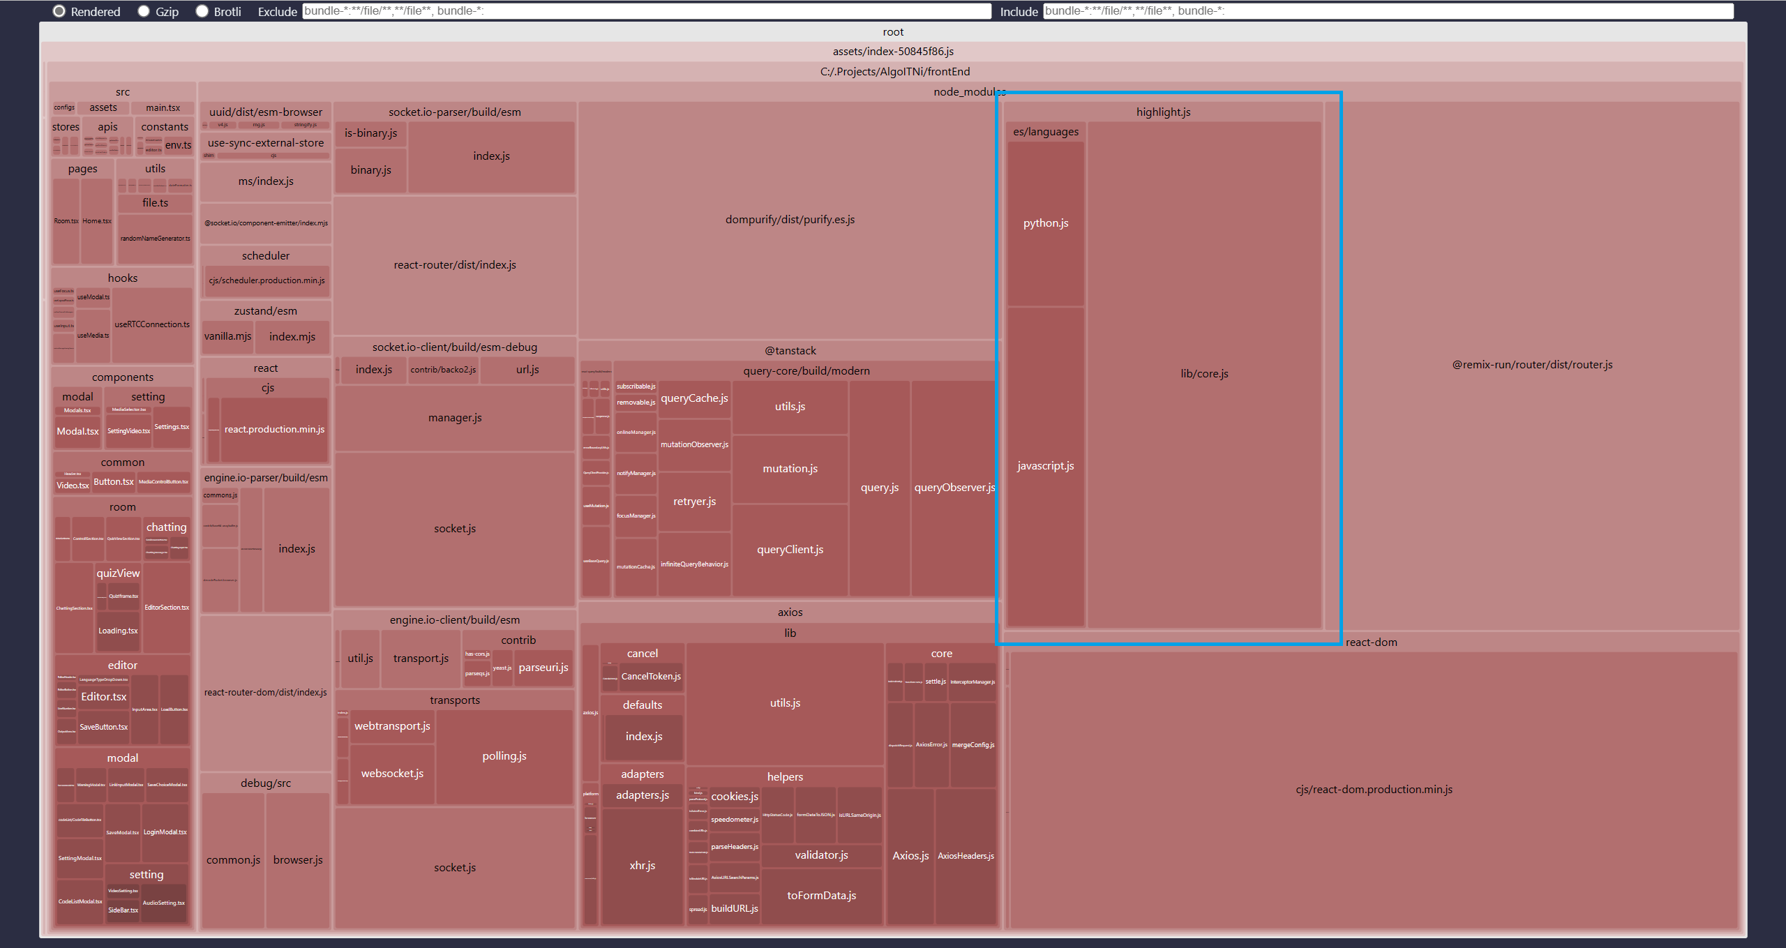Expand the @tanstack group header

[790, 351]
